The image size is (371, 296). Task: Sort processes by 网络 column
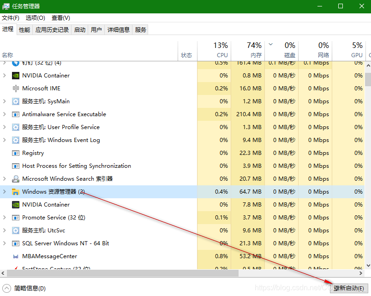(x=316, y=51)
